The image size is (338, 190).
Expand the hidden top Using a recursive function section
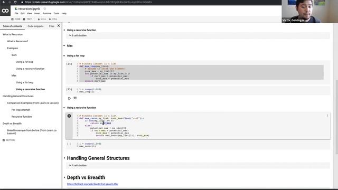click(64, 30)
